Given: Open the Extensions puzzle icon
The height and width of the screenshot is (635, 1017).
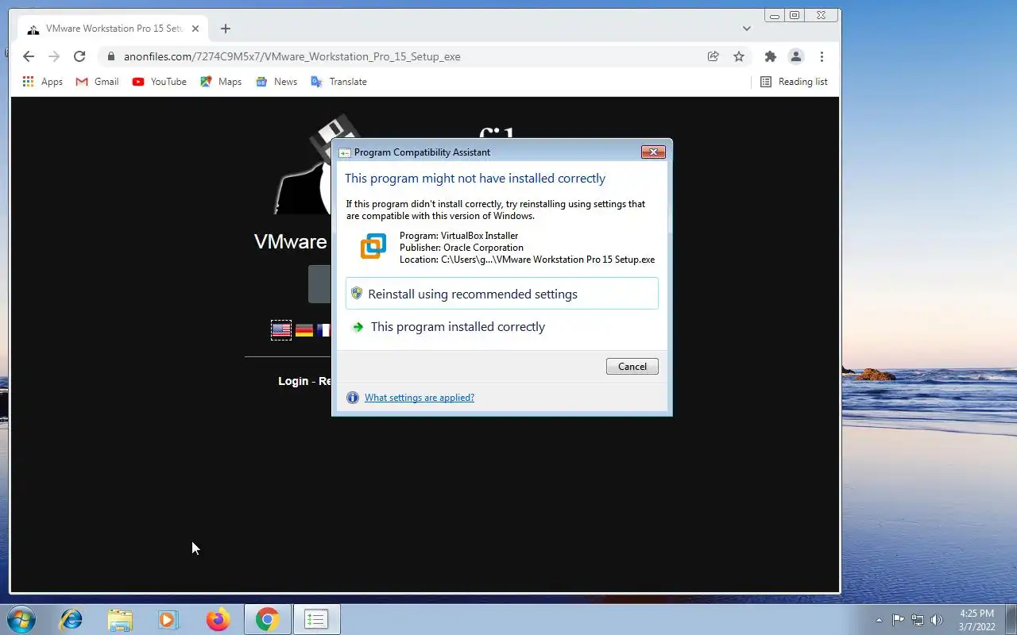Looking at the screenshot, I should [770, 56].
